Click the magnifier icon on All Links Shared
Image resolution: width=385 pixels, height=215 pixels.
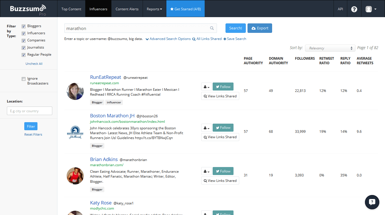pos(194,39)
